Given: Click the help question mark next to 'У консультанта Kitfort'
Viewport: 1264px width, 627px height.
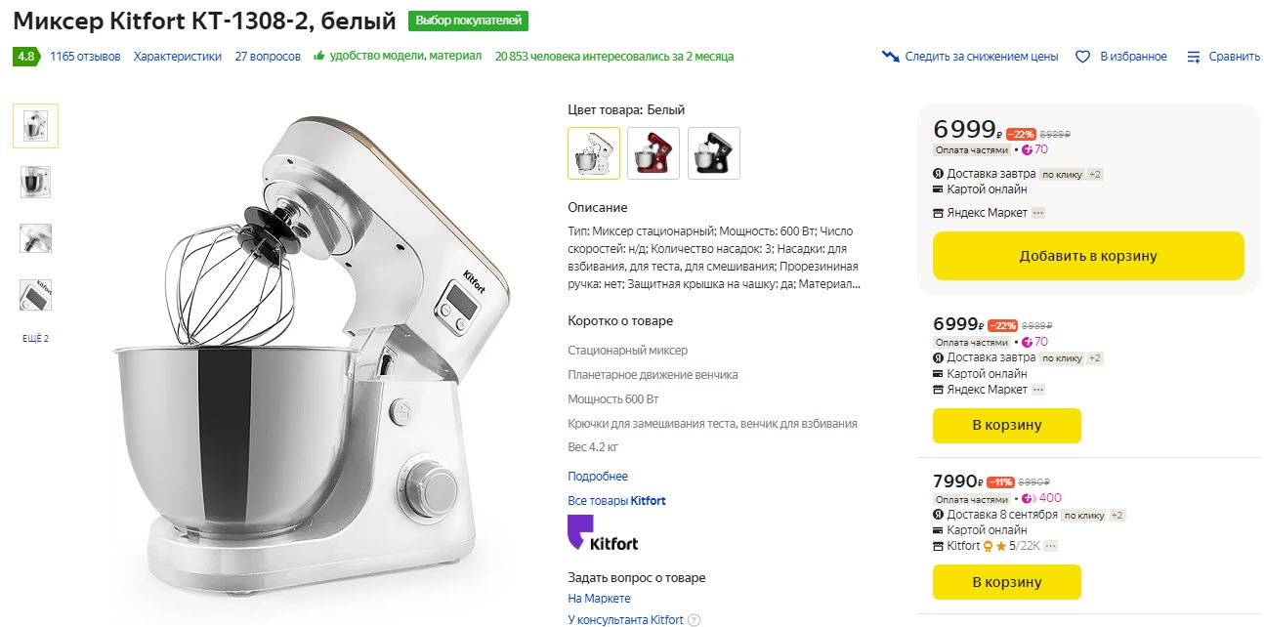Looking at the screenshot, I should point(694,619).
